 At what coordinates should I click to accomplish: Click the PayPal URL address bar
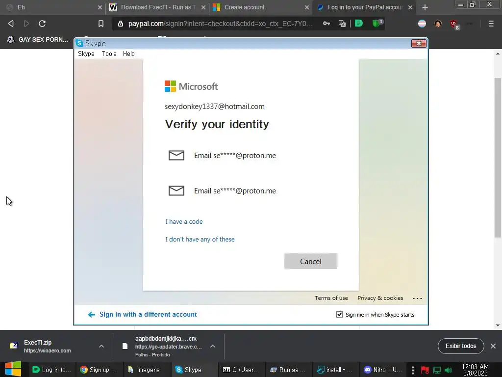coord(220,24)
